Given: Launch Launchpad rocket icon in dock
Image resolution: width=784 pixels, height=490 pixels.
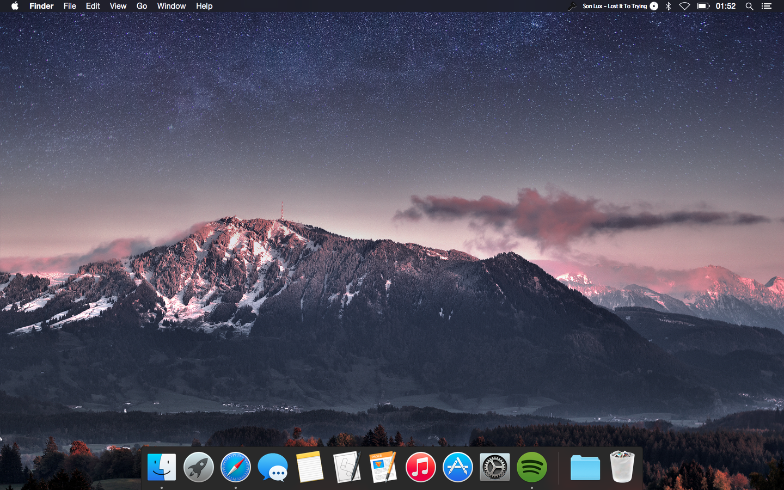Looking at the screenshot, I should (x=199, y=467).
